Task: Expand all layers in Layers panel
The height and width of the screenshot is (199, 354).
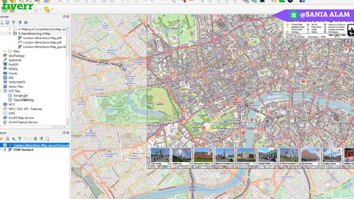Action: coord(35,139)
